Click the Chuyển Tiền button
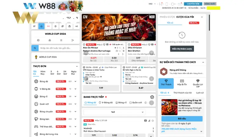The height and width of the screenshot is (137, 244). (x=193, y=4)
